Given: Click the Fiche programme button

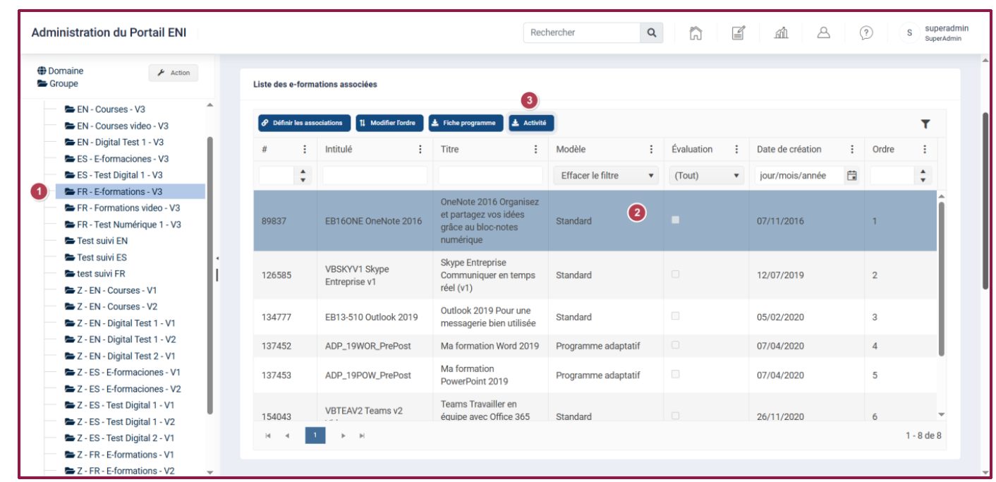Looking at the screenshot, I should (x=466, y=123).
